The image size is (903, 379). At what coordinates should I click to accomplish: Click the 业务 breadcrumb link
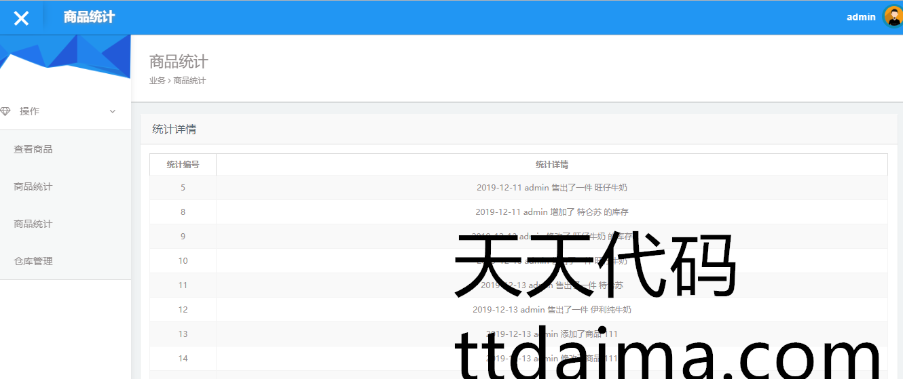157,81
